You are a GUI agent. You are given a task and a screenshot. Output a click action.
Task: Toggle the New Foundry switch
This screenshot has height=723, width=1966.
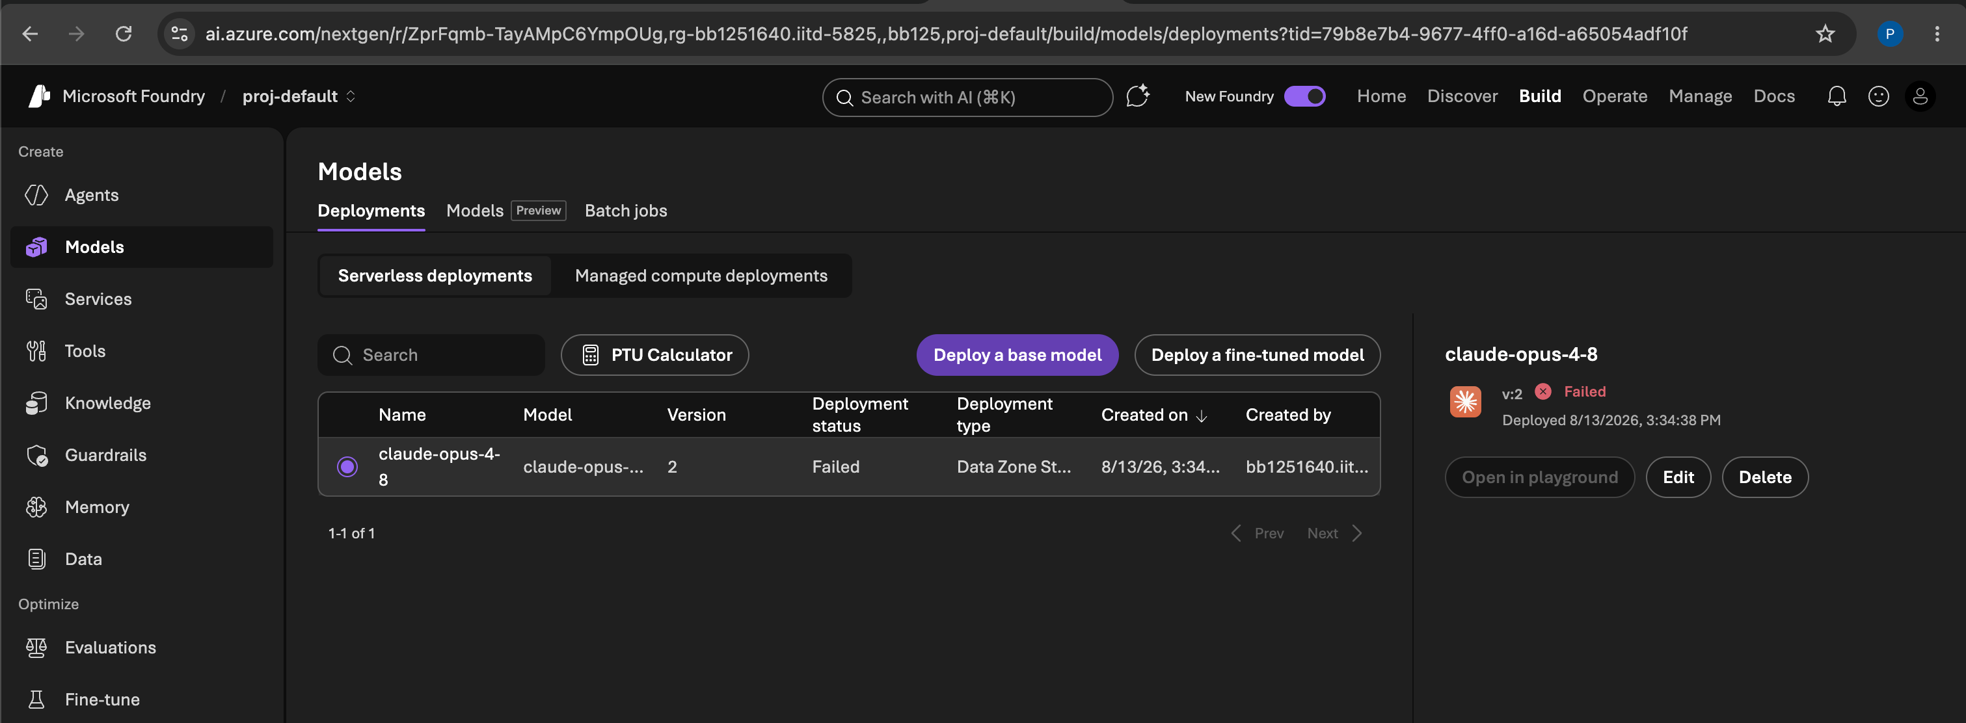pos(1304,96)
